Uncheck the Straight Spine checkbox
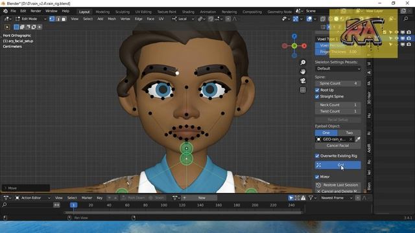 tap(317, 96)
